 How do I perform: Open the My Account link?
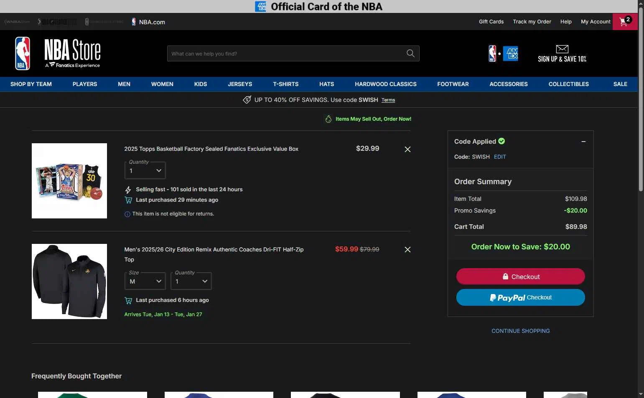pyautogui.click(x=596, y=22)
